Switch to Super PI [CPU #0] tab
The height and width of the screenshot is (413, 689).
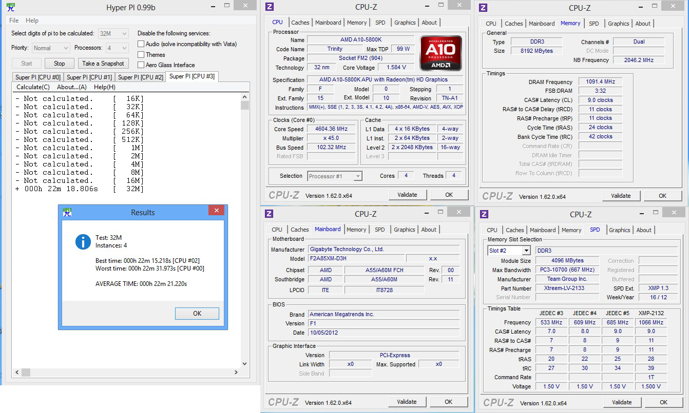(38, 77)
